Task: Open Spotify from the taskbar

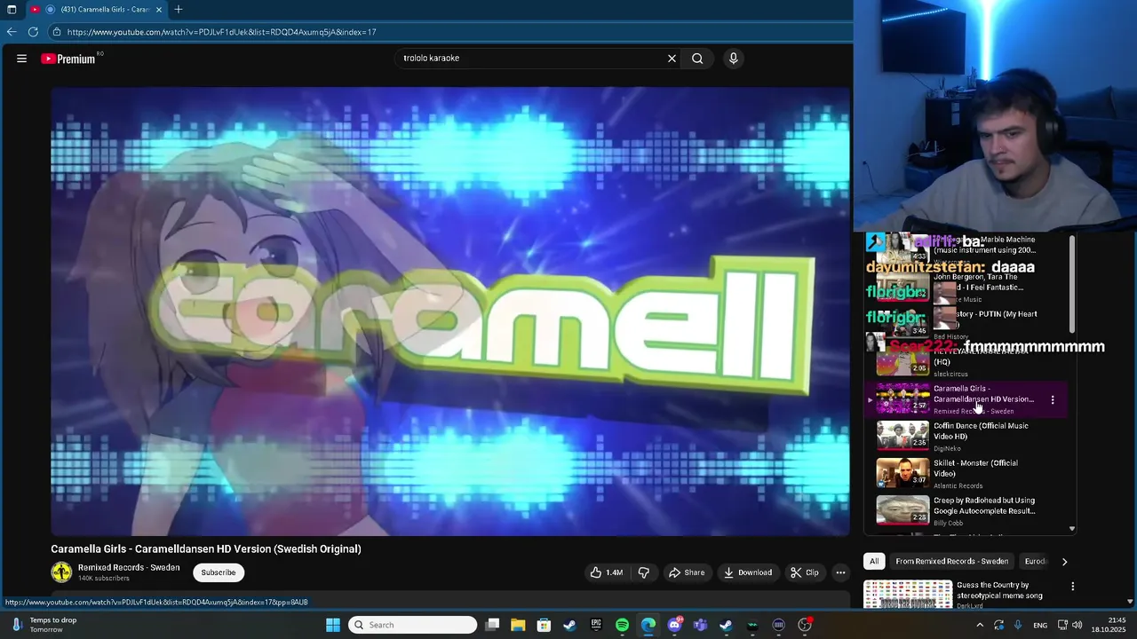Action: pos(622,625)
